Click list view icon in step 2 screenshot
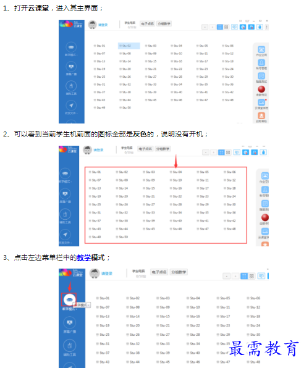The image size is (304, 368). (221, 153)
